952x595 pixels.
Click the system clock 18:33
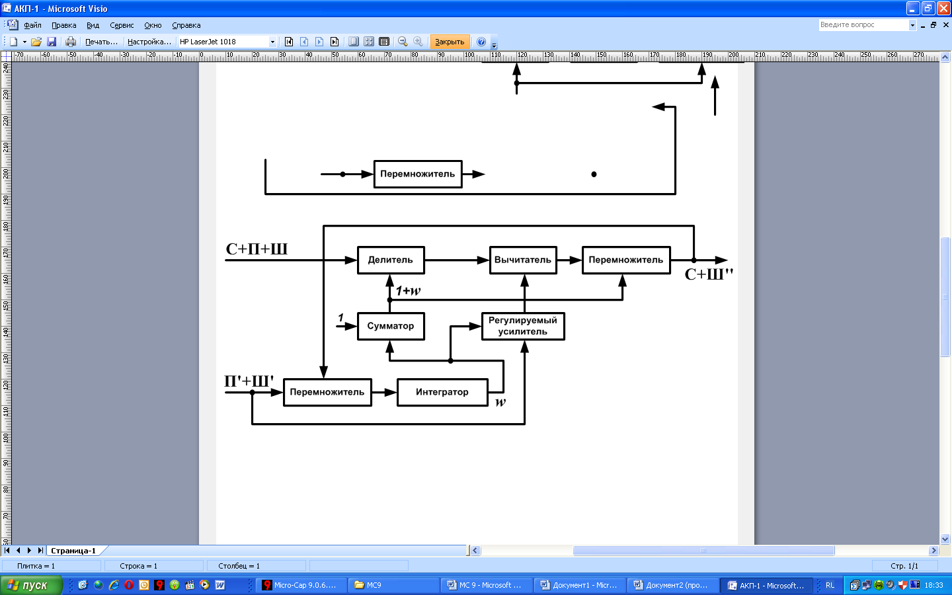[933, 585]
